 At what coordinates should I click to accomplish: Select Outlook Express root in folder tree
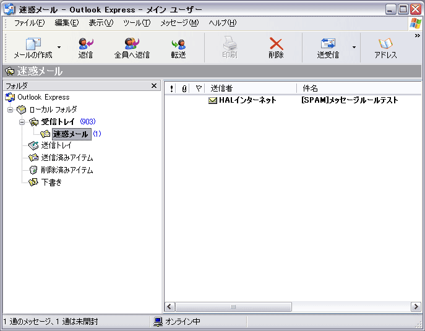click(43, 97)
